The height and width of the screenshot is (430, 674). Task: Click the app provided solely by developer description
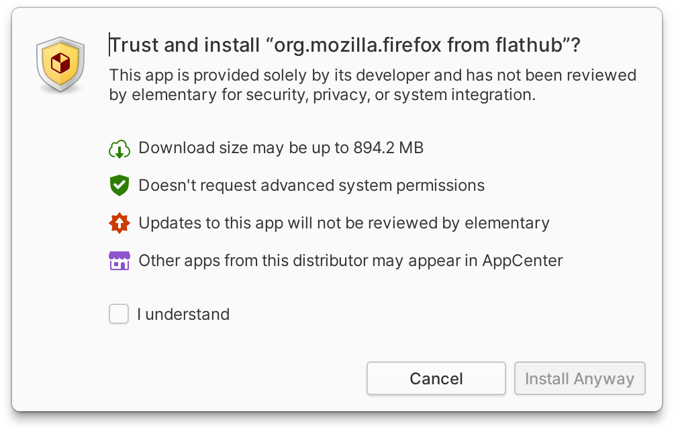coord(373,85)
